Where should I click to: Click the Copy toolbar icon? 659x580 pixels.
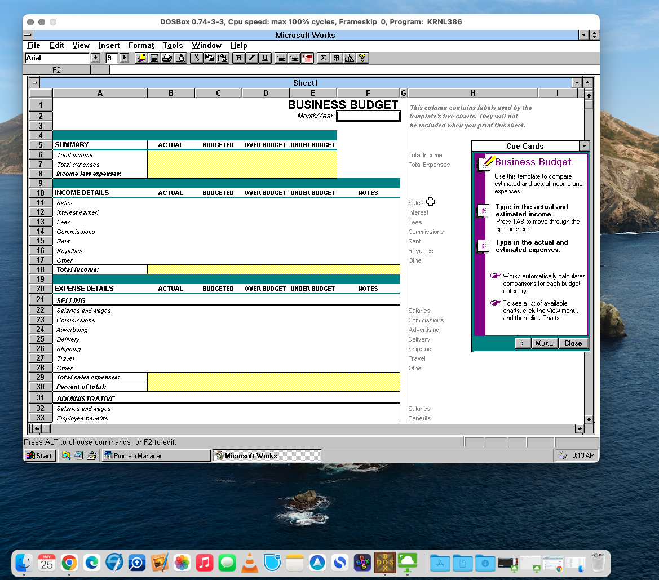pyautogui.click(x=209, y=58)
